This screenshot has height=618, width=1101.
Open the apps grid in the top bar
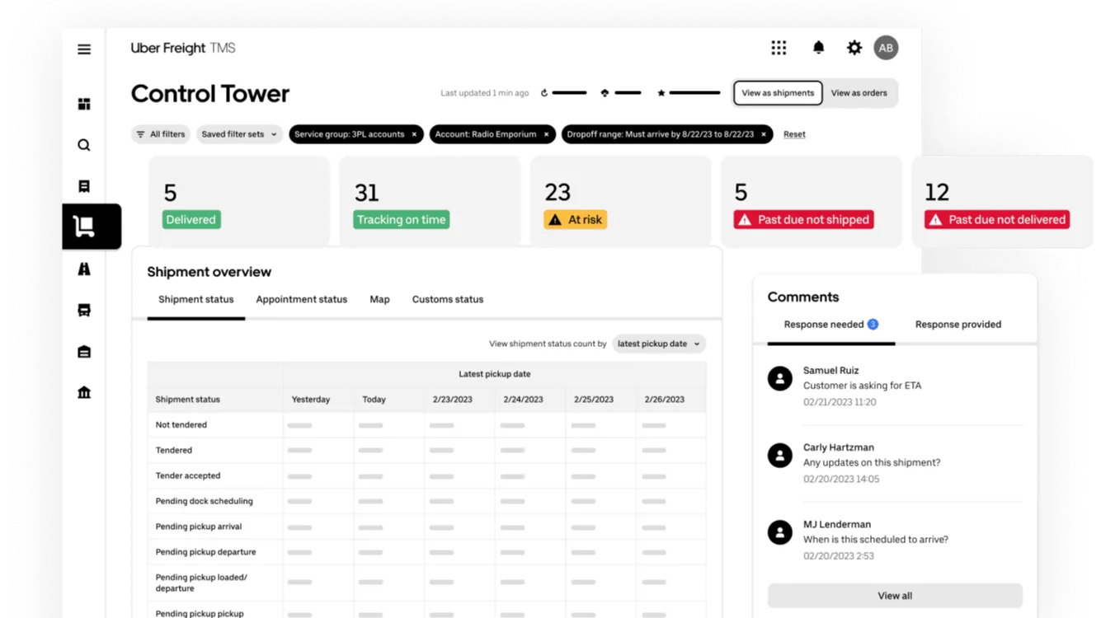779,48
